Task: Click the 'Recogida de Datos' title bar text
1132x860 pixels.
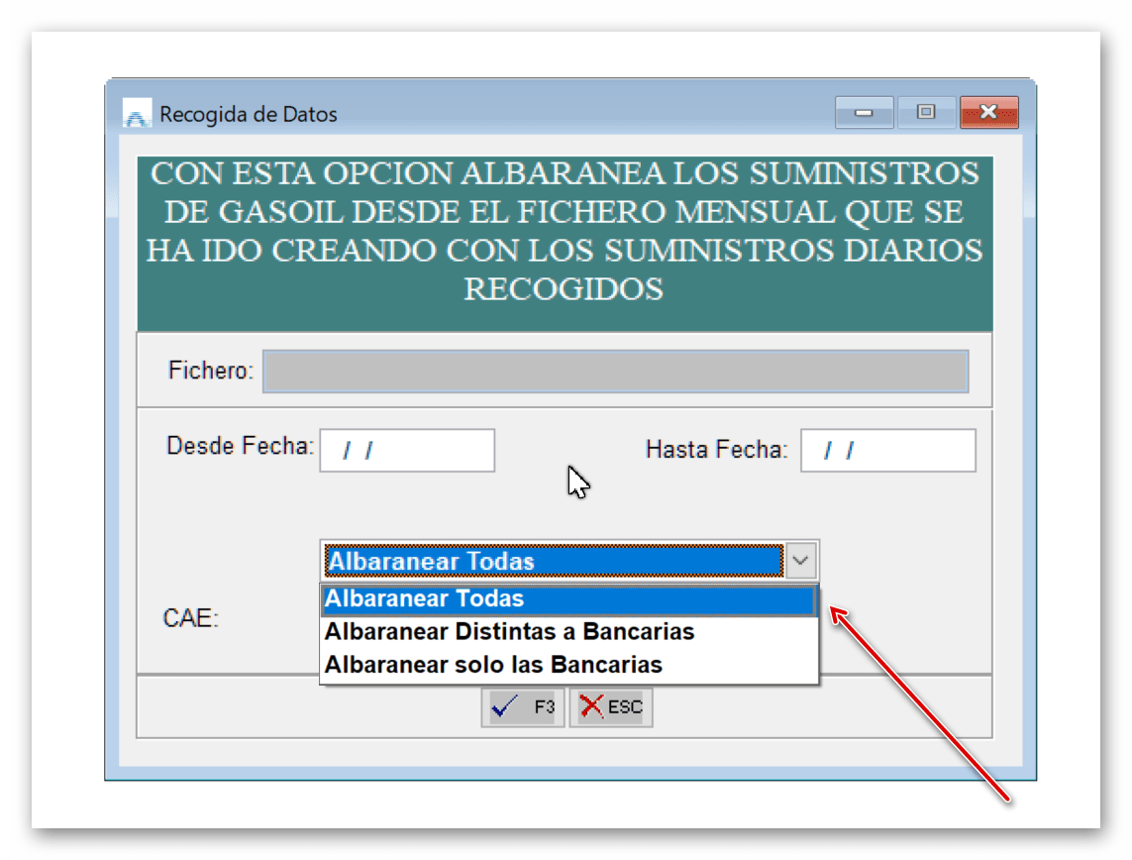Action: 248,114
